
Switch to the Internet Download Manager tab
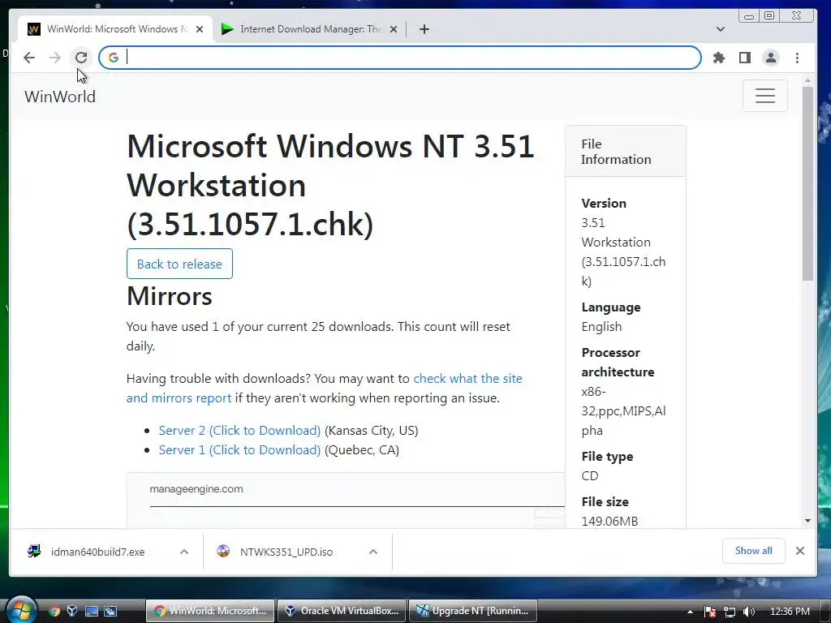[309, 29]
